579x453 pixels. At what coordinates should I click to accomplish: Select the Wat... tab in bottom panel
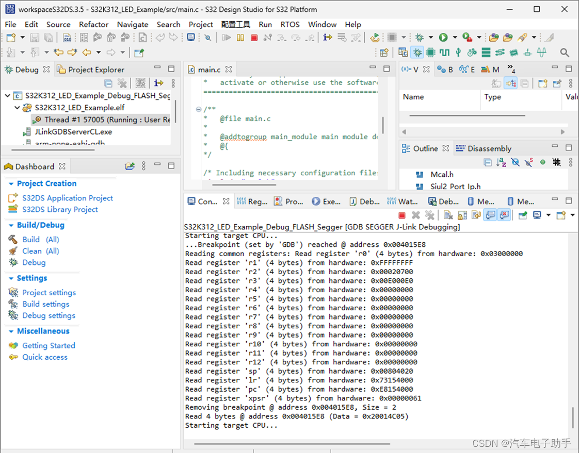[x=402, y=202]
